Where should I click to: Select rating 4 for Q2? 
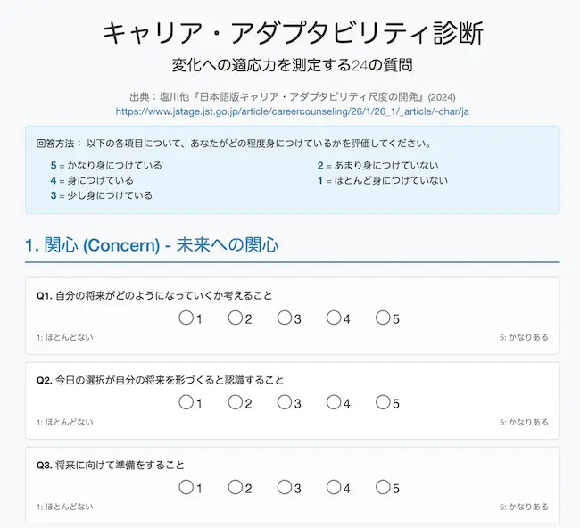pyautogui.click(x=334, y=402)
